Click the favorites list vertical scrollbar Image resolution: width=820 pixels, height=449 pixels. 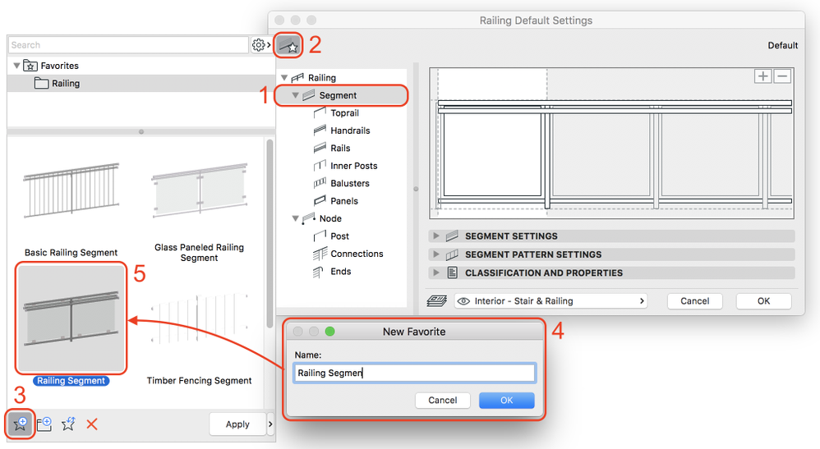(269, 234)
